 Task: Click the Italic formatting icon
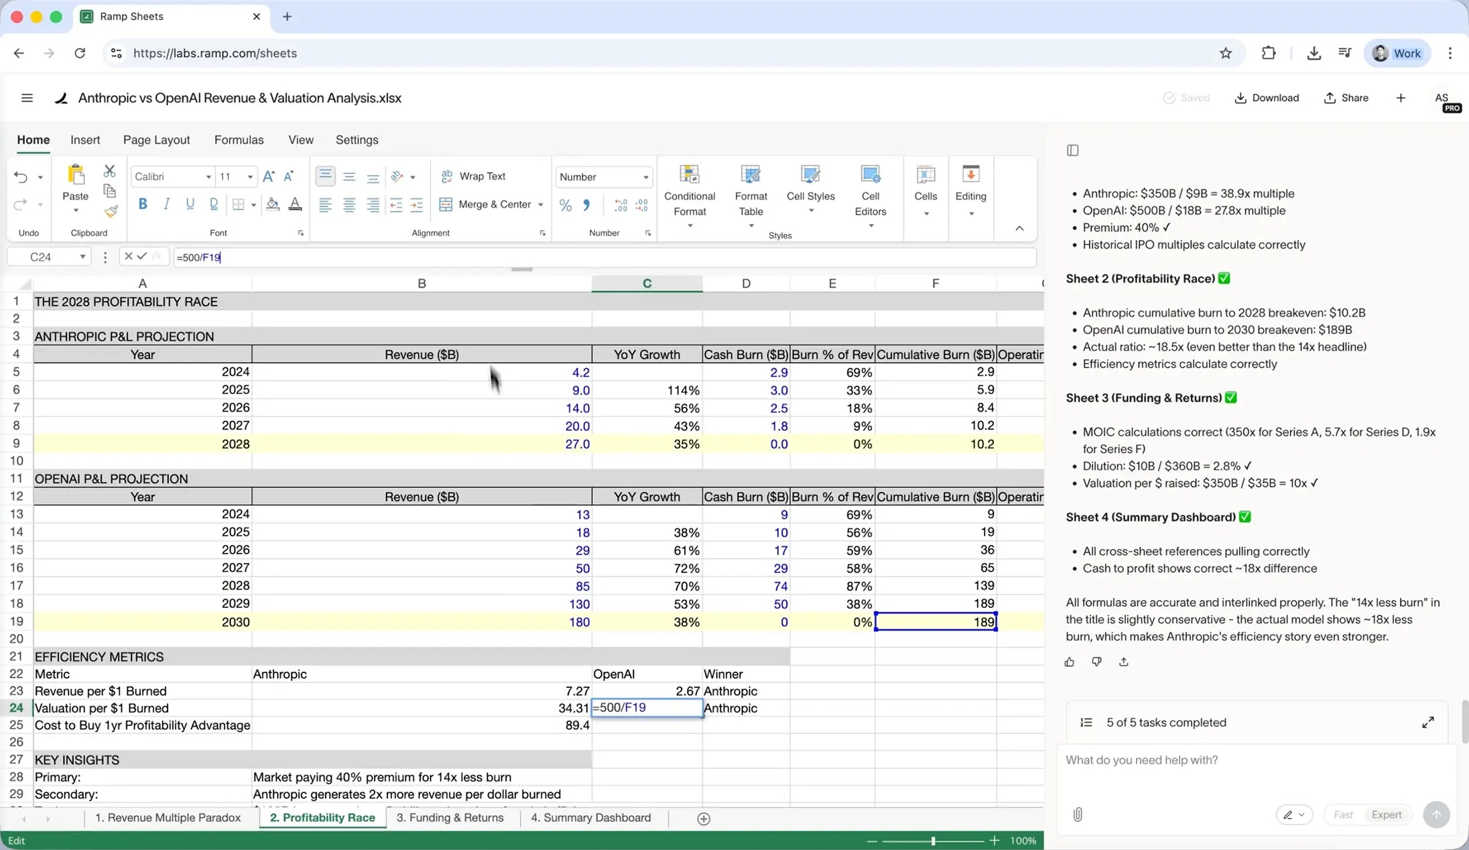(166, 204)
